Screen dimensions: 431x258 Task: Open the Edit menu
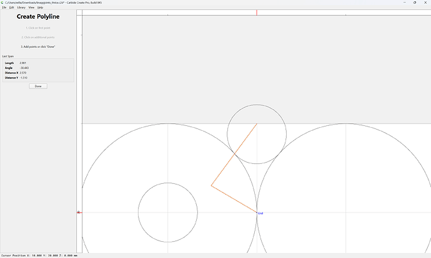pos(11,7)
